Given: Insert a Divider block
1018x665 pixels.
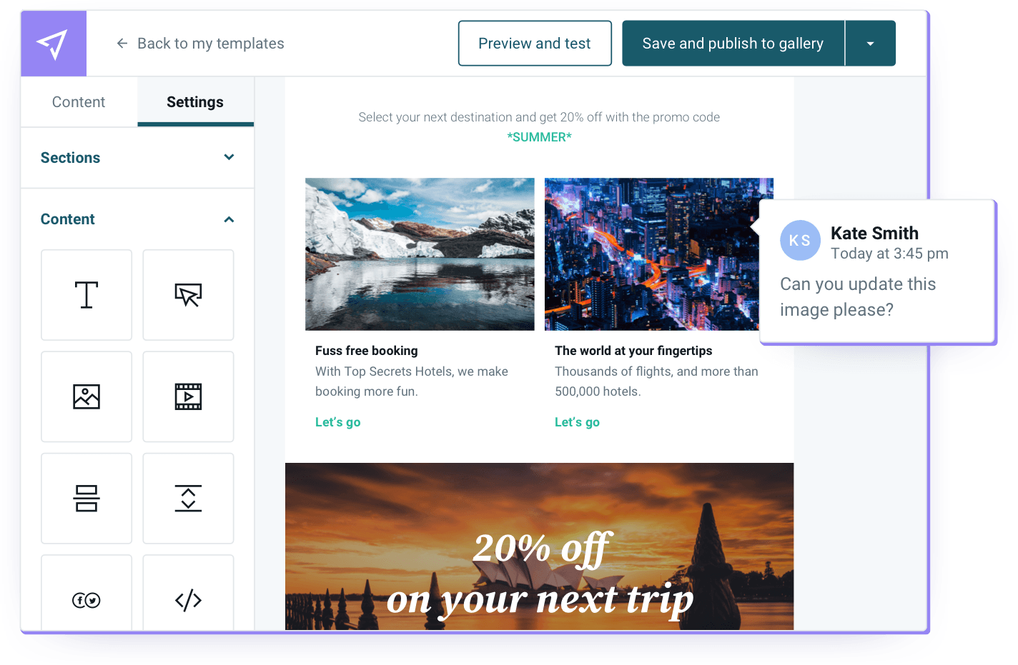Looking at the screenshot, I should 87,499.
